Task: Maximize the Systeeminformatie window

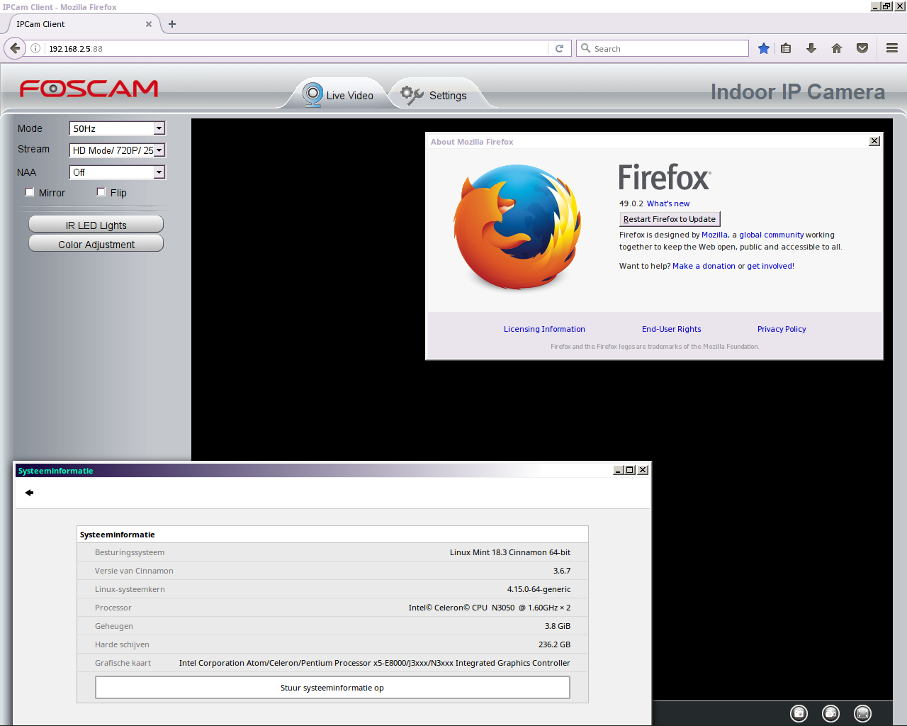Action: tap(630, 470)
